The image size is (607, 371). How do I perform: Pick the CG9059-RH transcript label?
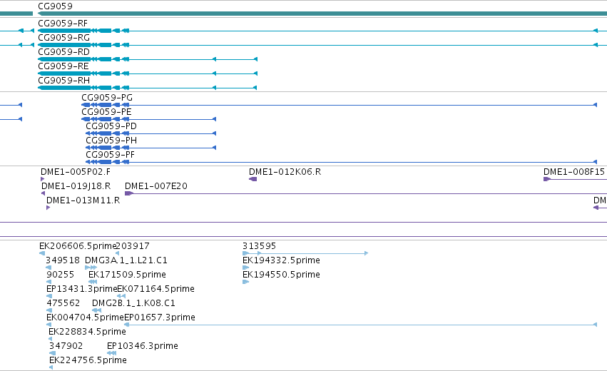pos(64,81)
